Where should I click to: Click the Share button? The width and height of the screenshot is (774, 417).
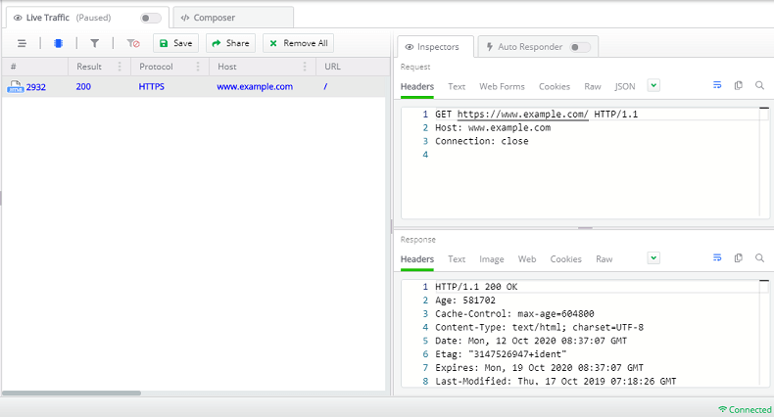coord(230,43)
